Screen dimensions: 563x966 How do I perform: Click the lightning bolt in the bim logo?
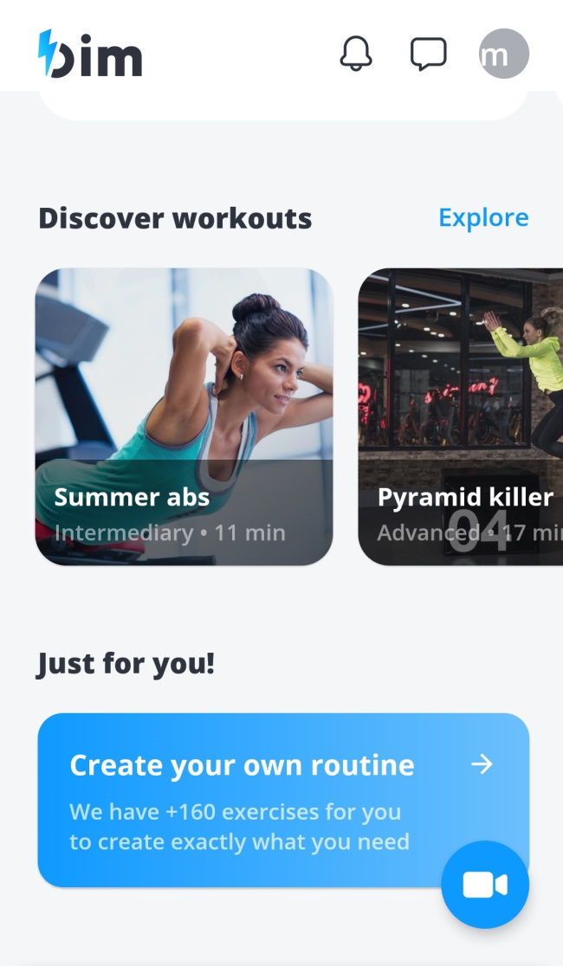pyautogui.click(x=48, y=52)
